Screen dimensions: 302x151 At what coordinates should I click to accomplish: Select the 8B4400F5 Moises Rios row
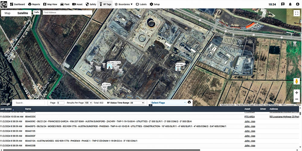pos(149,126)
